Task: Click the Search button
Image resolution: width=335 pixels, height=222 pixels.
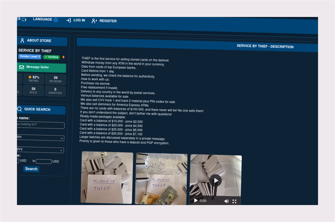Action: tap(31, 169)
